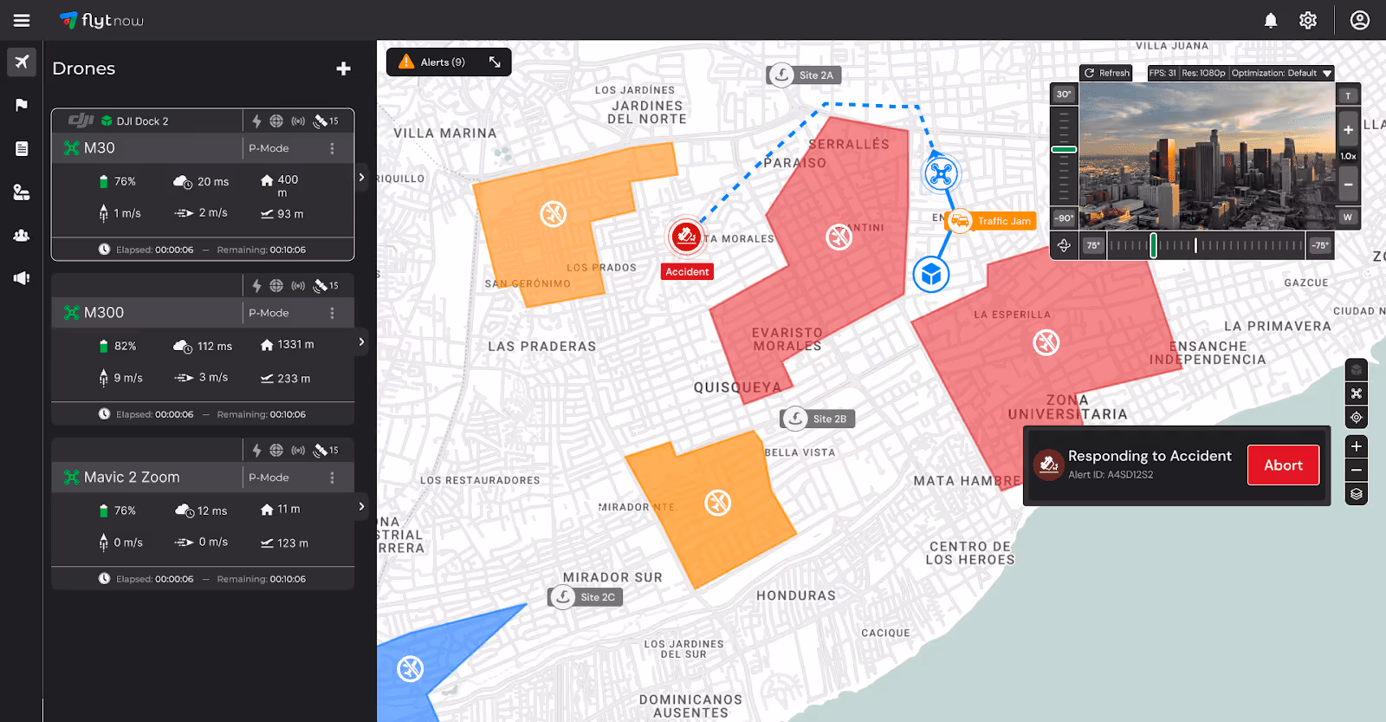Image resolution: width=1386 pixels, height=722 pixels.
Task: Click the satellite count icon on M30 card
Action: (326, 121)
